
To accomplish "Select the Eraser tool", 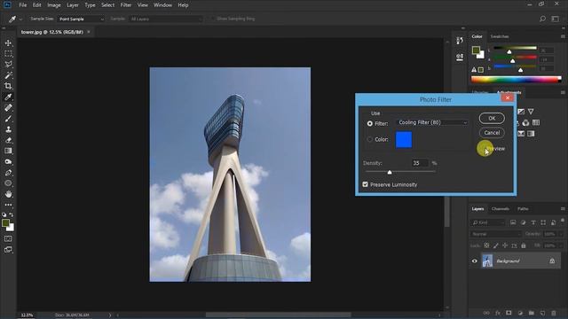I will pos(8,140).
